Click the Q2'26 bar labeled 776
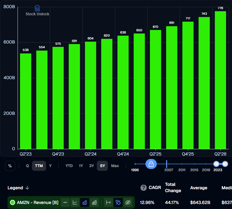Image resolution: width=232 pixels, height=209 pixels. (220, 80)
